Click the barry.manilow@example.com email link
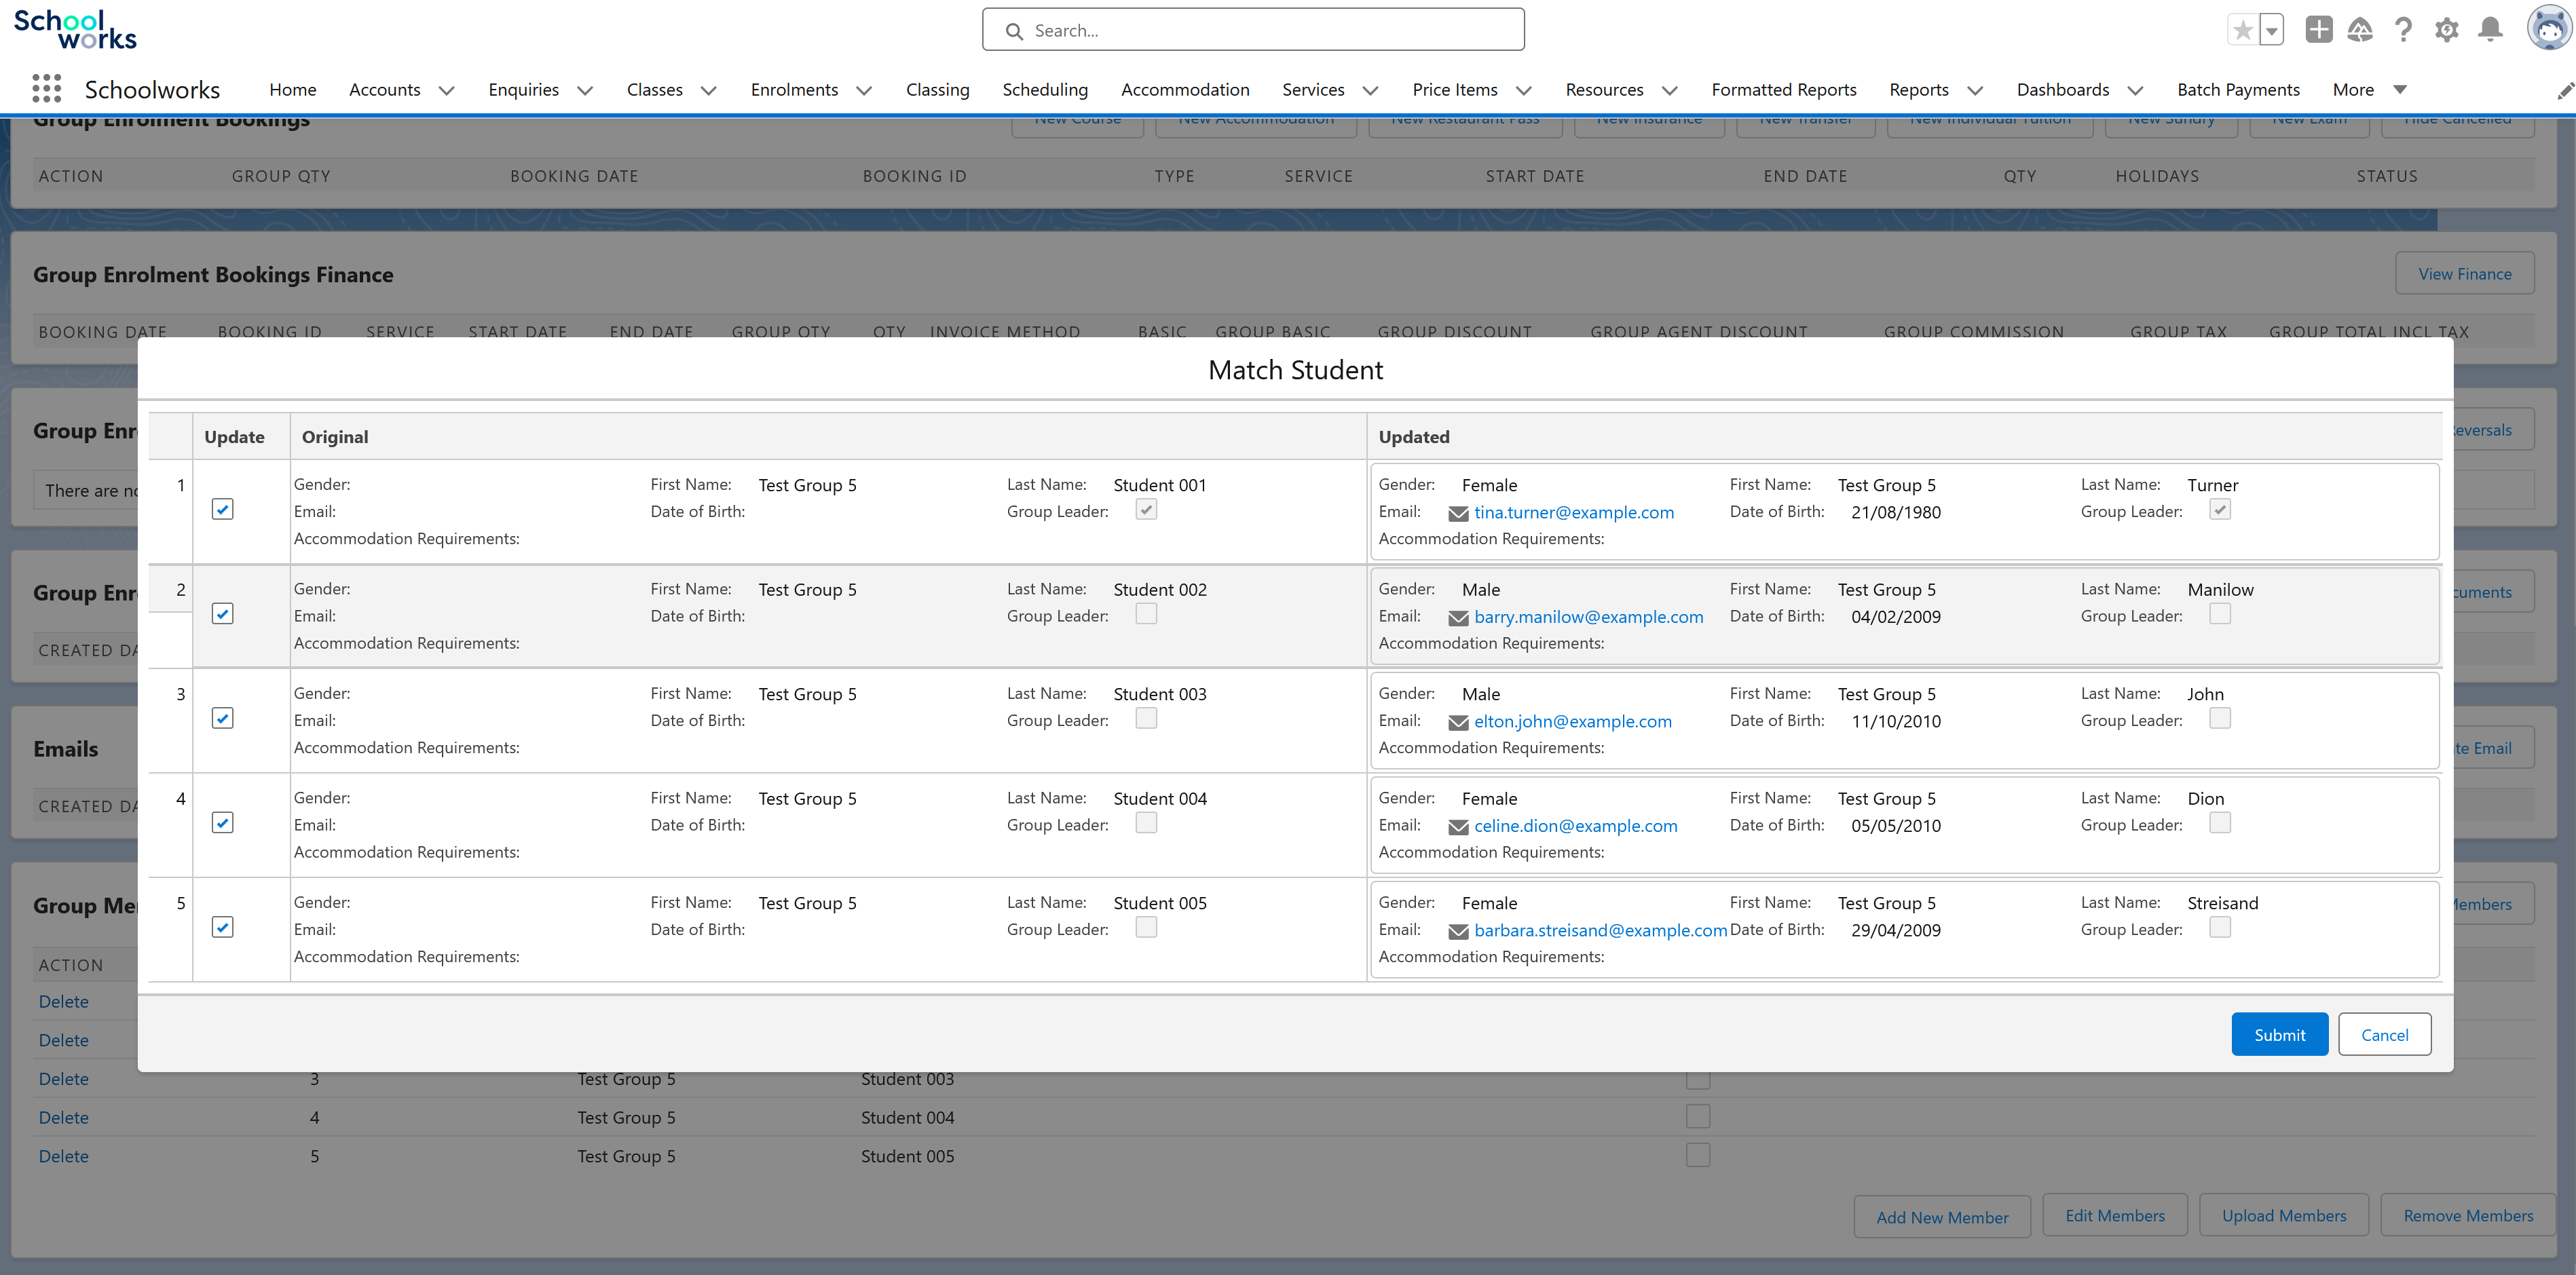Viewport: 2576px width, 1275px height. [1588, 617]
